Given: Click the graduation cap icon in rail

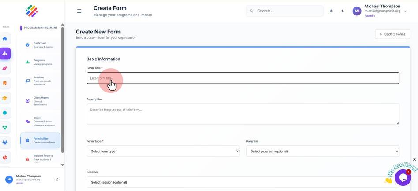Looking at the screenshot, I should 5,98.
